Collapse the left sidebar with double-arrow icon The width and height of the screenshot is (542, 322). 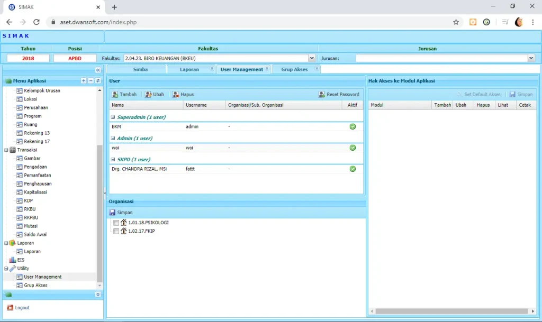pos(98,70)
